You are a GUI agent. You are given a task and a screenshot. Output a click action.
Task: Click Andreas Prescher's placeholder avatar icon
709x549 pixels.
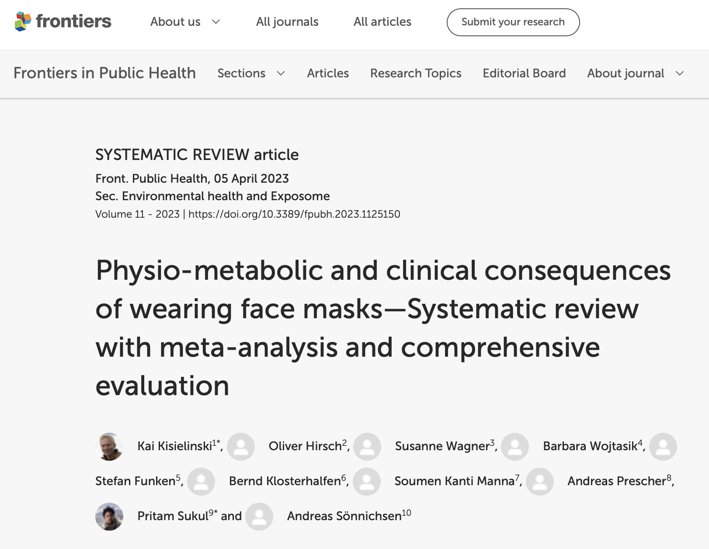pos(540,482)
